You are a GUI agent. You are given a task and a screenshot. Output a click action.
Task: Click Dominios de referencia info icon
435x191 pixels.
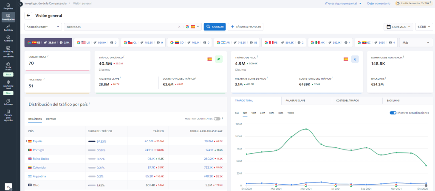click(404, 56)
